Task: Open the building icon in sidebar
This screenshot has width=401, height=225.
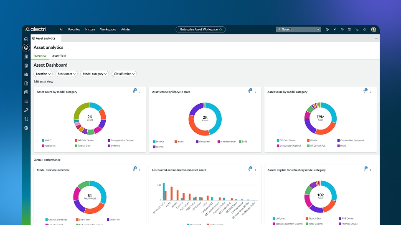Action: point(26,57)
